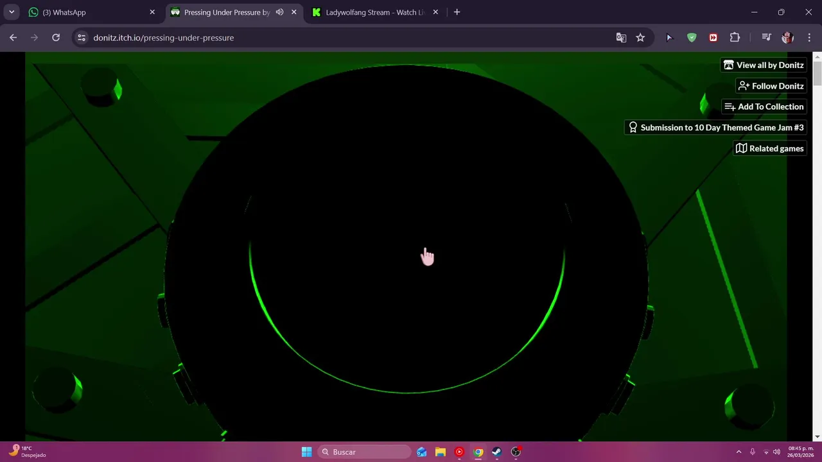
Task: Add the game to a collection
Action: click(764, 107)
